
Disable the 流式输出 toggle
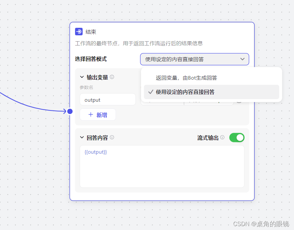coord(237,137)
